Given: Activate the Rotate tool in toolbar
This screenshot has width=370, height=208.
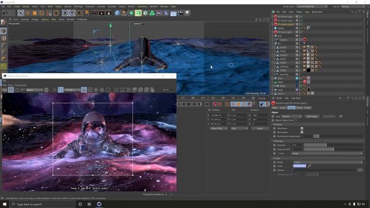Looking at the screenshot, I should pyautogui.click(x=42, y=13).
